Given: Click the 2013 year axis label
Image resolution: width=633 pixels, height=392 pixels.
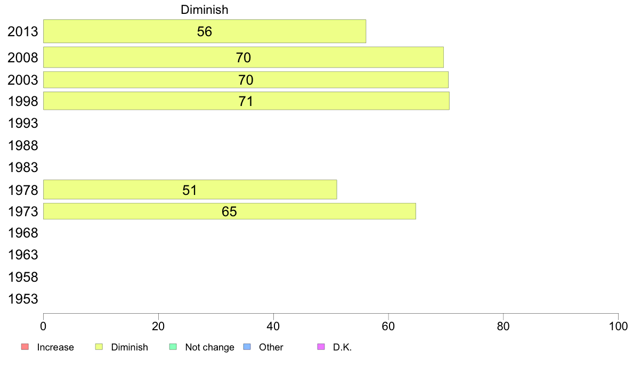Looking at the screenshot, I should pyautogui.click(x=23, y=31).
